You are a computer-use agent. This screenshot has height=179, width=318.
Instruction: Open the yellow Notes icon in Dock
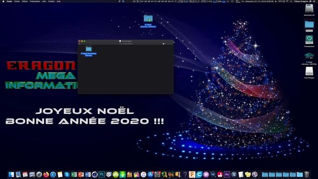click(x=60, y=175)
